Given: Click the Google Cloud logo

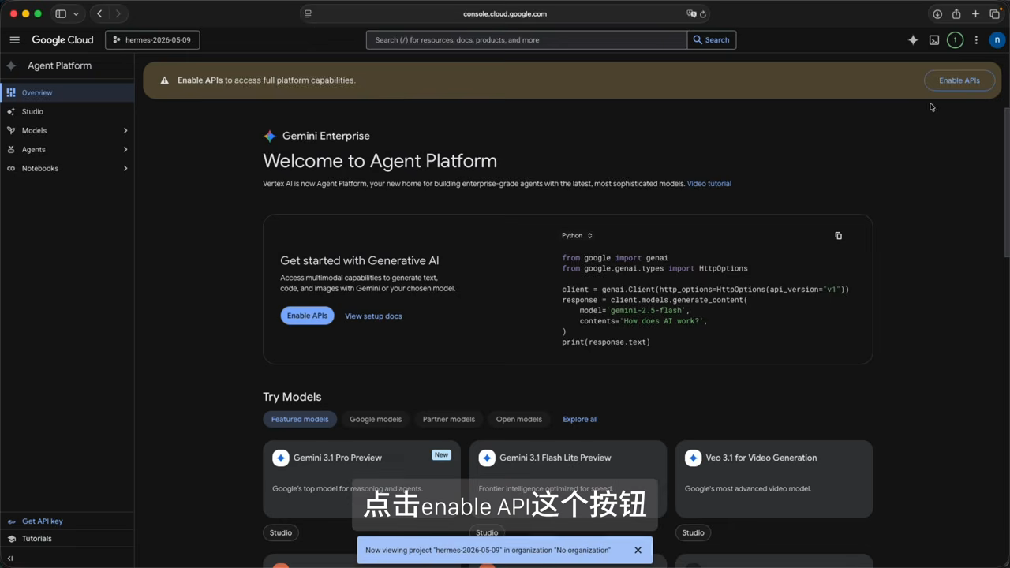Looking at the screenshot, I should click(x=62, y=39).
